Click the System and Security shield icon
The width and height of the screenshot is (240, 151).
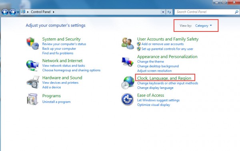[x=33, y=43]
